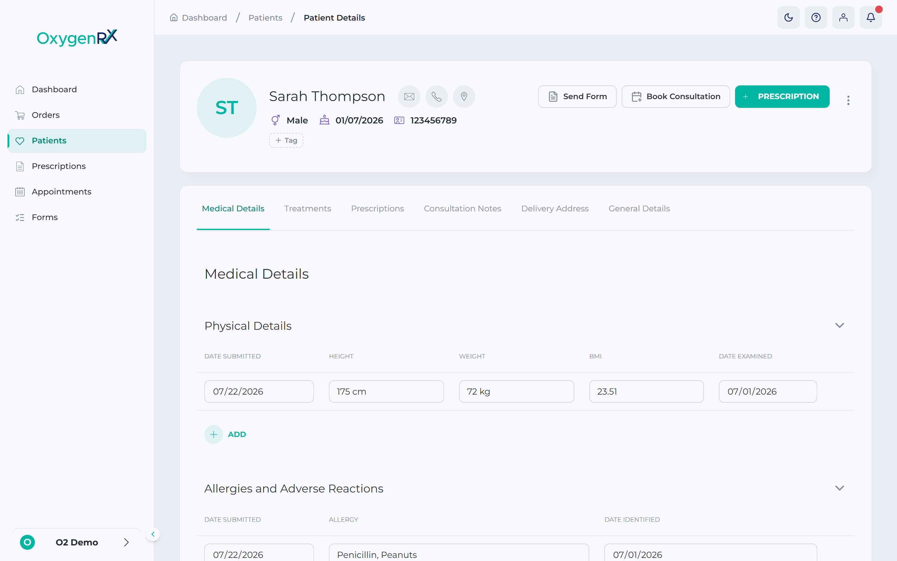Add a Tag to the patient
Screen dimensions: 897x561
[286, 140]
